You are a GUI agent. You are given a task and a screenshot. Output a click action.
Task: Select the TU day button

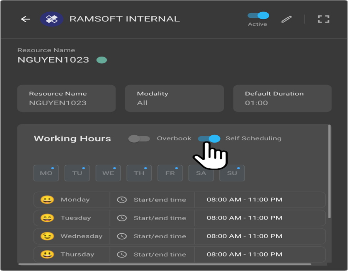[77, 173]
